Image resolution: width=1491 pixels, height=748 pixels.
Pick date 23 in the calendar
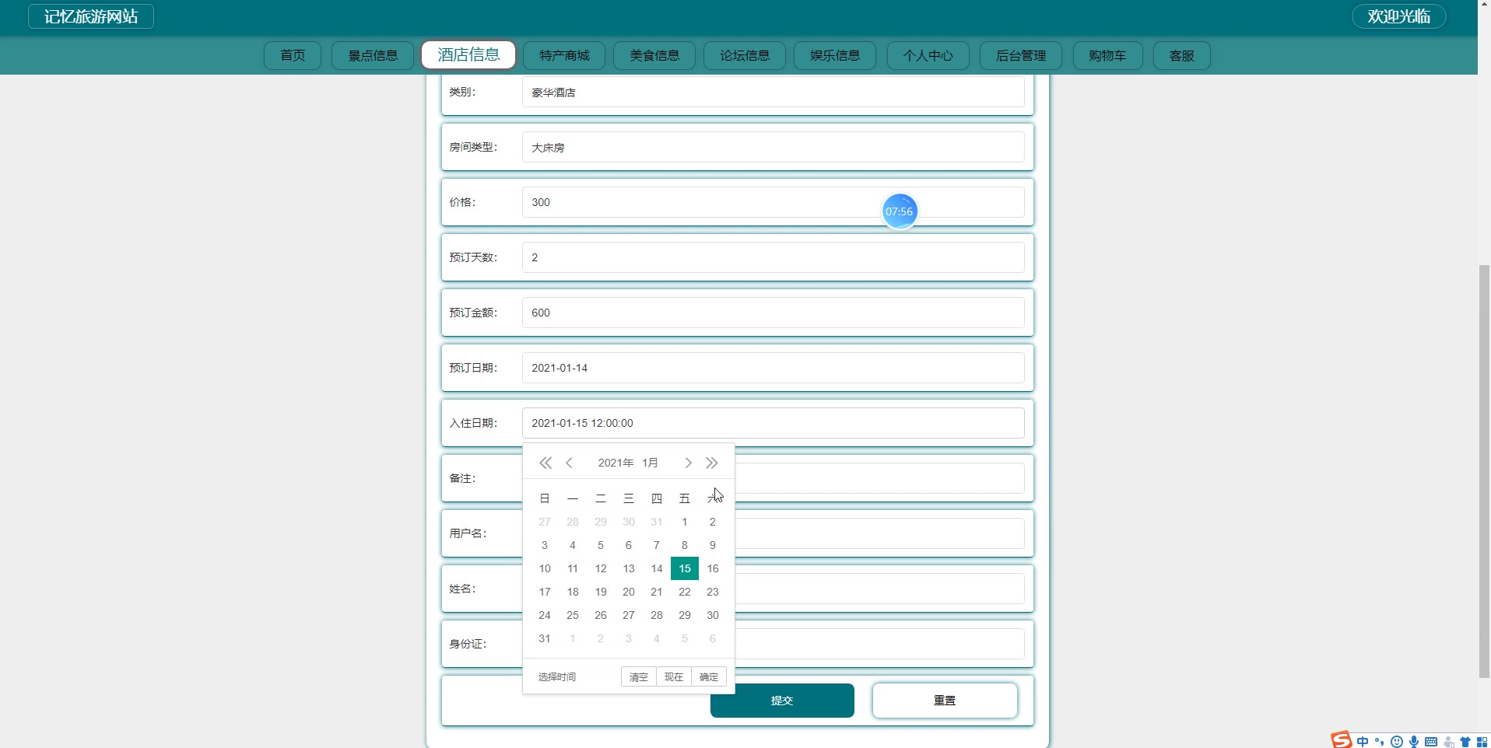click(x=713, y=592)
